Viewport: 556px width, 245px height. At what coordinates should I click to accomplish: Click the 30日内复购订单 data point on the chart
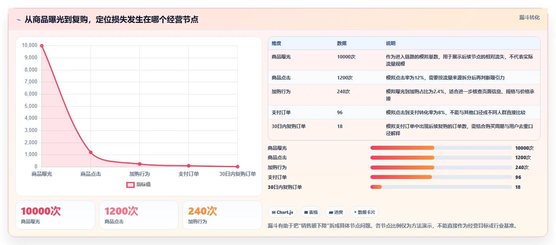(237, 167)
